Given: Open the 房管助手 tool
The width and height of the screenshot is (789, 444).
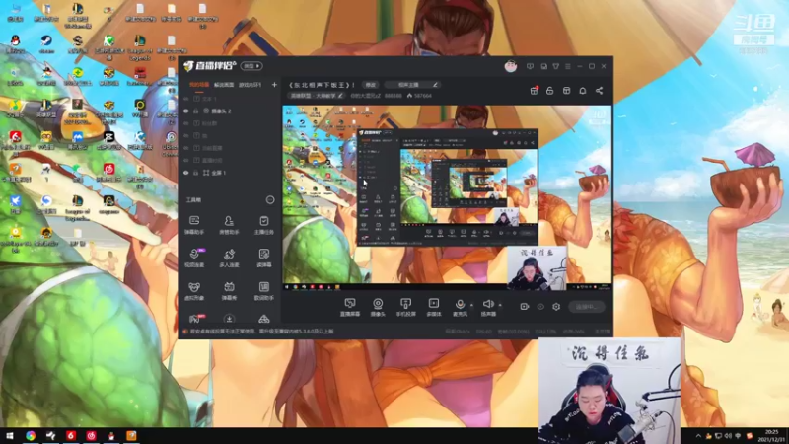Looking at the screenshot, I should [x=229, y=224].
